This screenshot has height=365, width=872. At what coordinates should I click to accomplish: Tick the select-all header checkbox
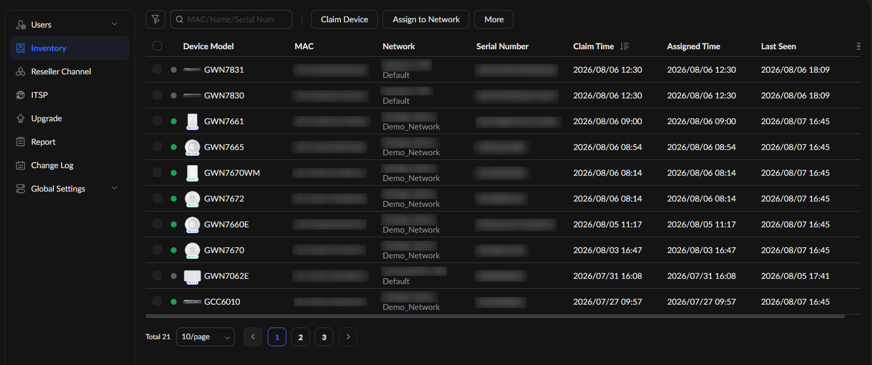tap(157, 46)
